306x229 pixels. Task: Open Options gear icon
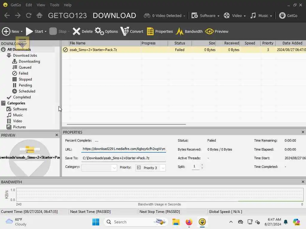[99, 31]
